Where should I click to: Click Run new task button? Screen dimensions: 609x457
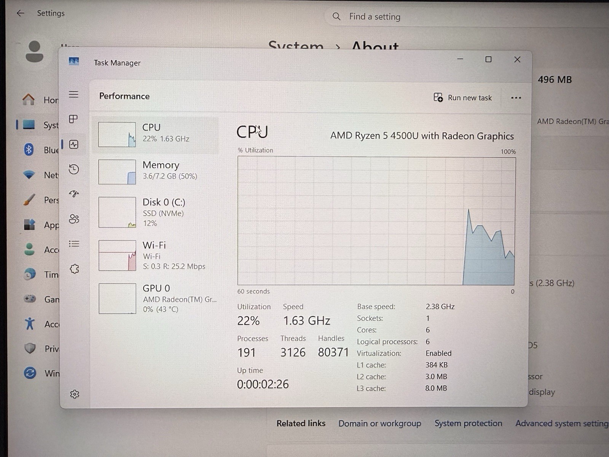click(x=462, y=97)
